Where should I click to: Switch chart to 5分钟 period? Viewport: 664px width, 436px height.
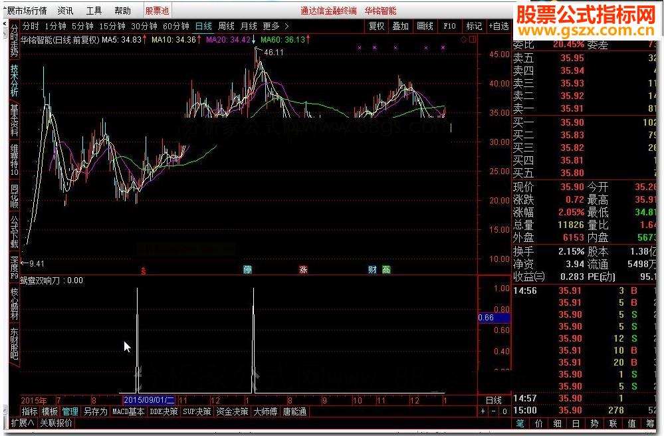click(82, 26)
